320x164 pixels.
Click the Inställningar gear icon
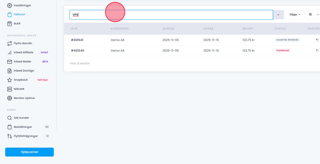point(9,5)
